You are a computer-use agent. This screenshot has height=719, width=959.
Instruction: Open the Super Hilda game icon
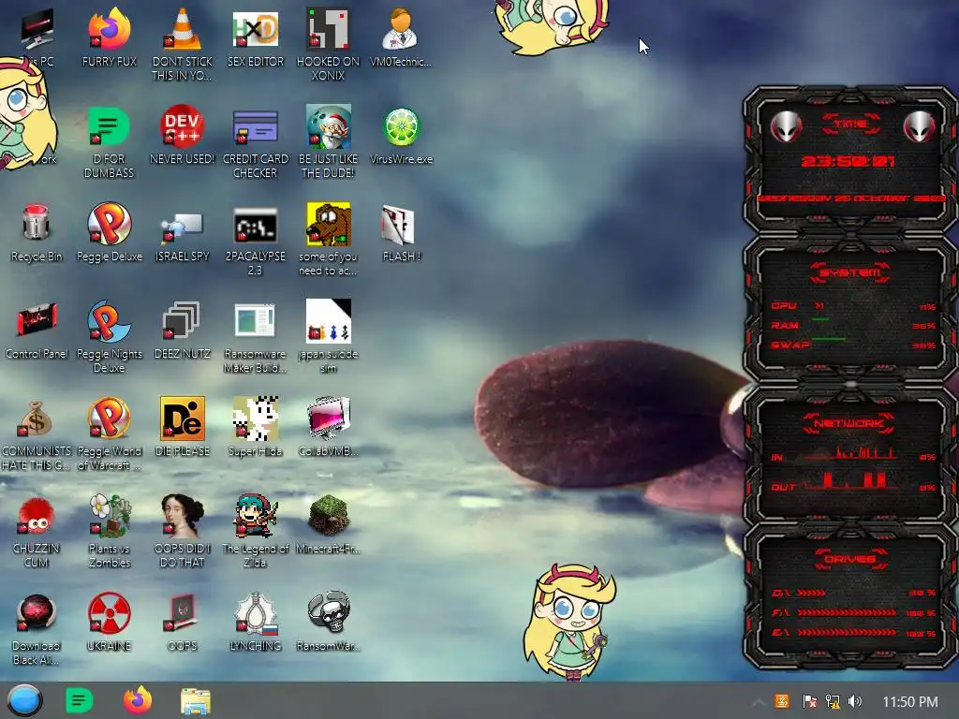256,418
